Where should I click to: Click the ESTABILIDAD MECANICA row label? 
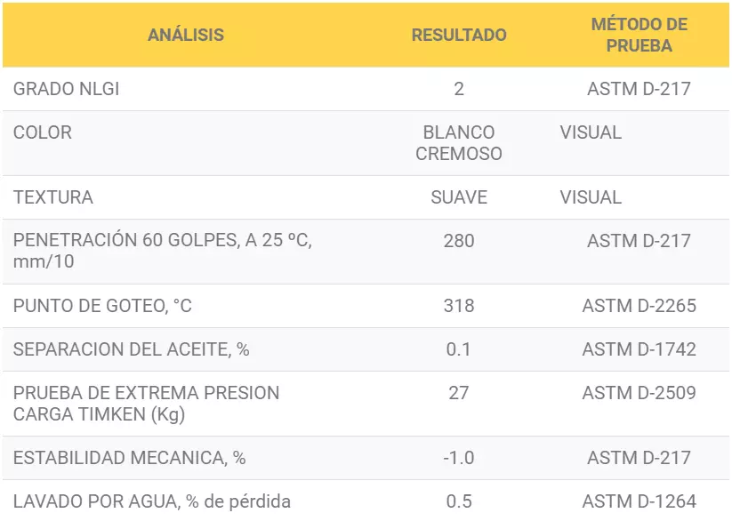click(129, 458)
